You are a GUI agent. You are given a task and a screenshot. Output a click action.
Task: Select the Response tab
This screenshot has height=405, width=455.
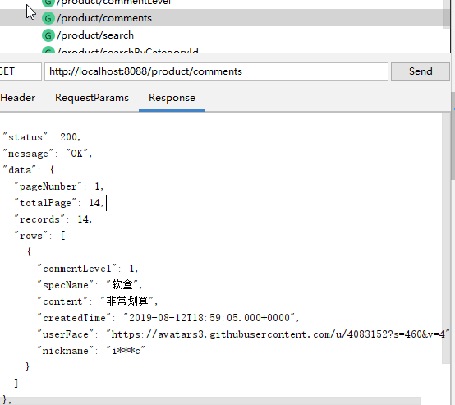coord(172,98)
